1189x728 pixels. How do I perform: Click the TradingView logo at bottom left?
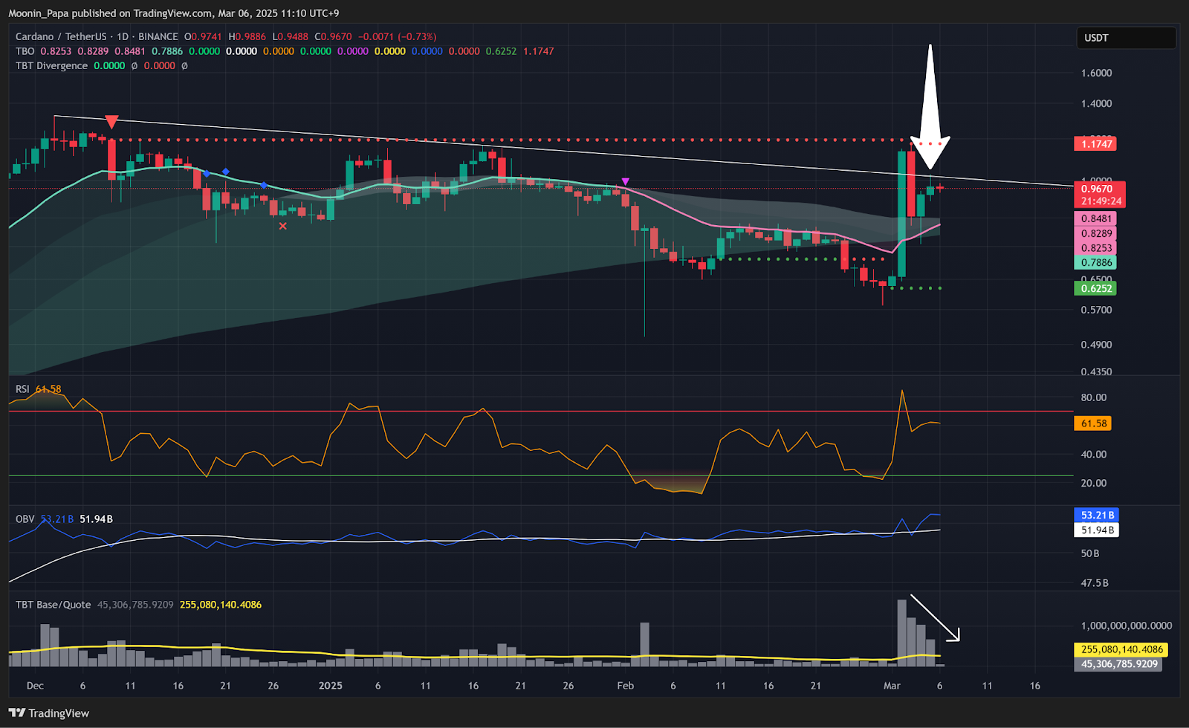[49, 713]
